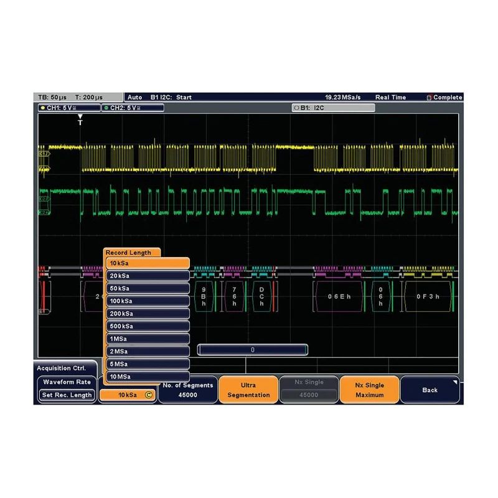Toggle Nx Single Maximum
498x498 pixels.
[369, 390]
